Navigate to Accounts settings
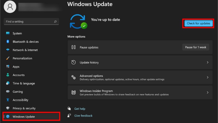This screenshot has height=123, width=218. [x=19, y=75]
